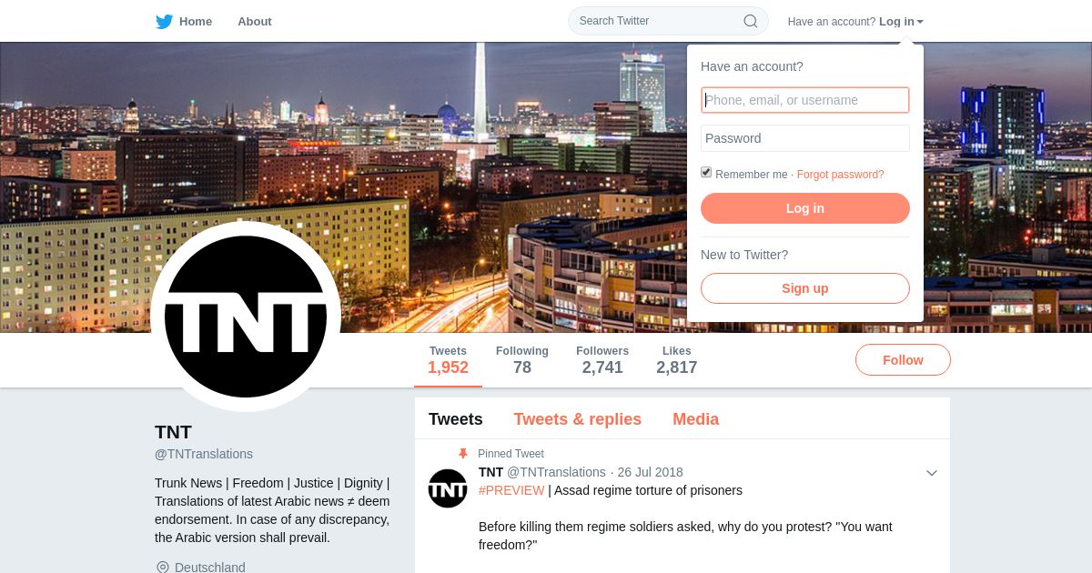Open the Forgot password link

(x=840, y=175)
